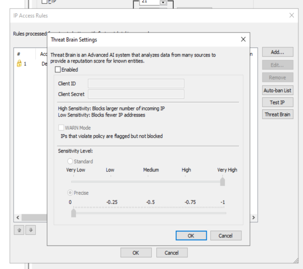Image resolution: width=303 pixels, height=269 pixels.
Task: Click the Client ID input field
Action: tap(136, 83)
